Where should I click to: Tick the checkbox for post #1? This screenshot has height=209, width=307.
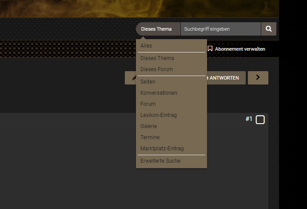coord(260,119)
